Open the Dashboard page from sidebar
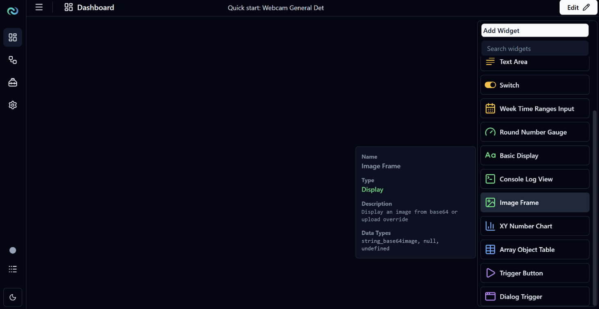The image size is (599, 309). pyautogui.click(x=13, y=38)
